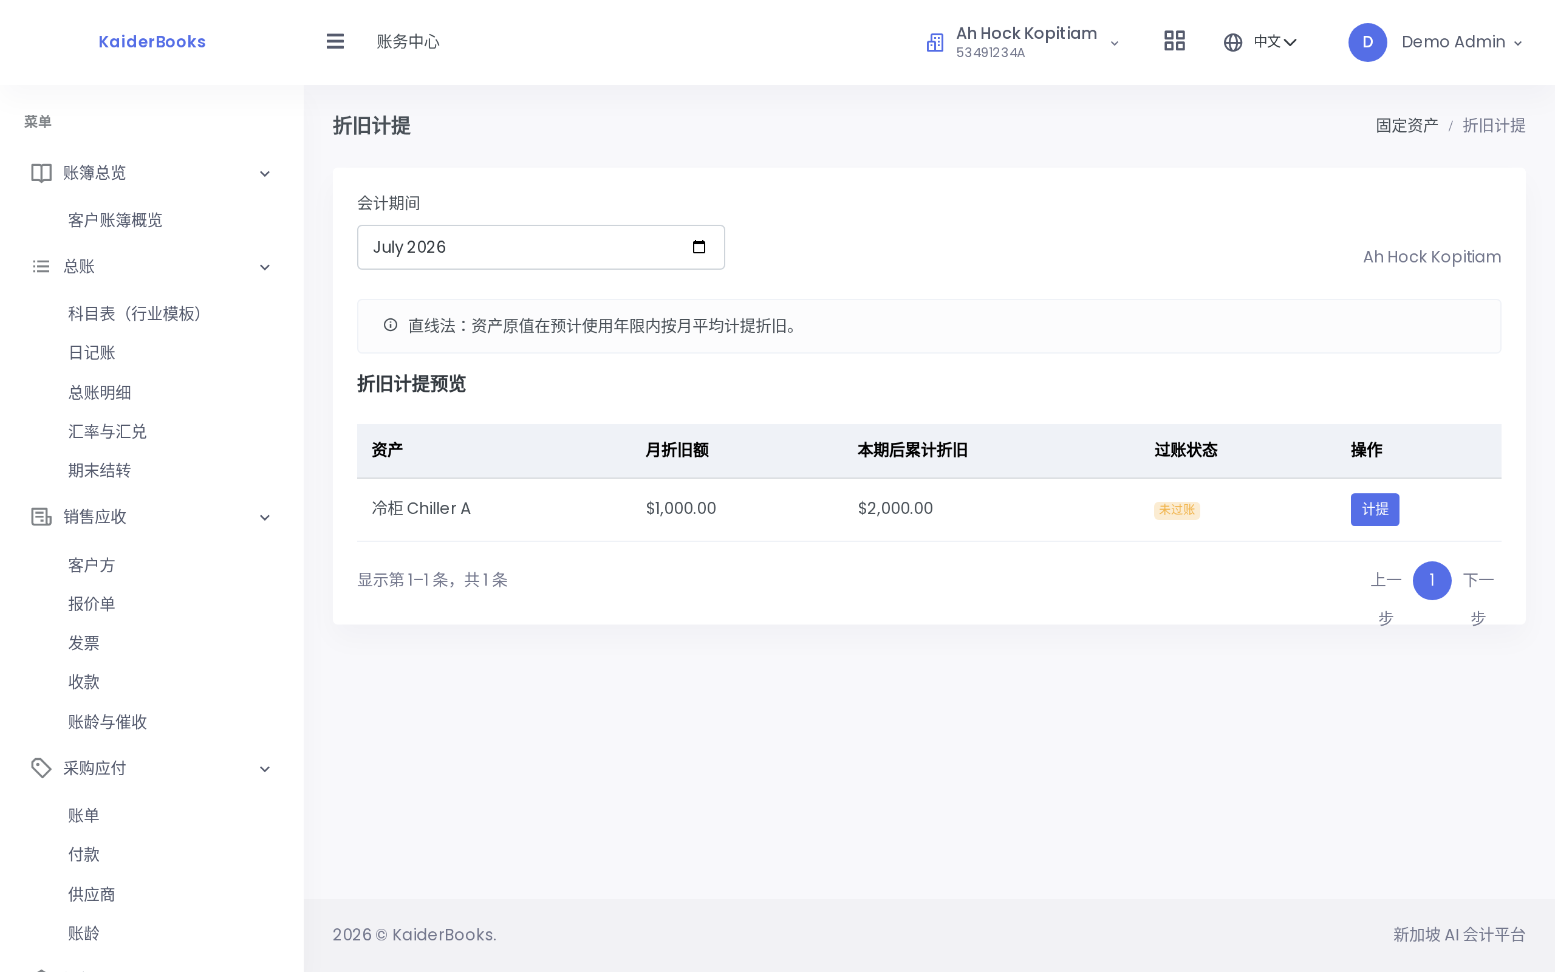Click the 账簿总览 book icon
The width and height of the screenshot is (1555, 972).
41,173
